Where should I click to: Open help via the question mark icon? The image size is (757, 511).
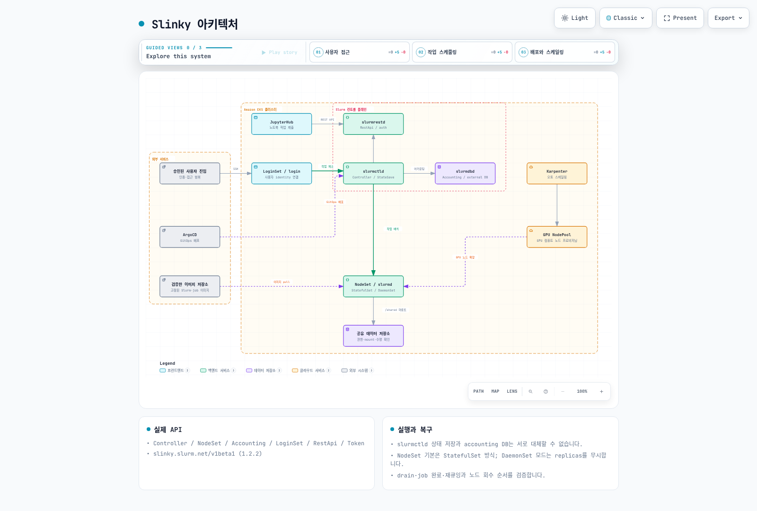tap(546, 391)
